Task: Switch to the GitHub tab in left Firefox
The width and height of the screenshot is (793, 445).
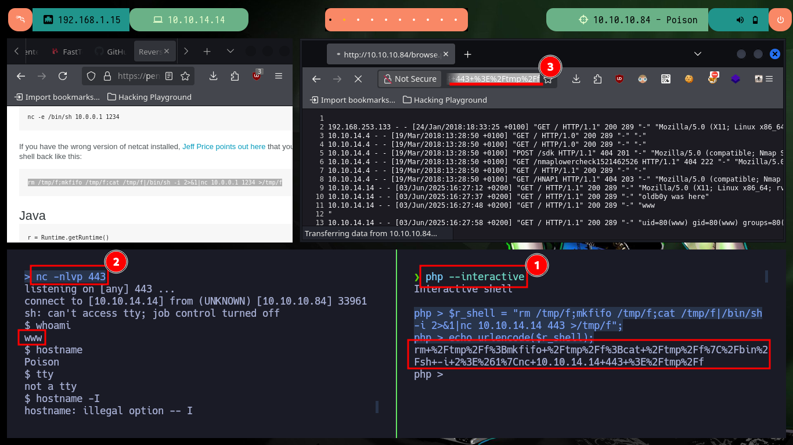Action: tap(111, 52)
